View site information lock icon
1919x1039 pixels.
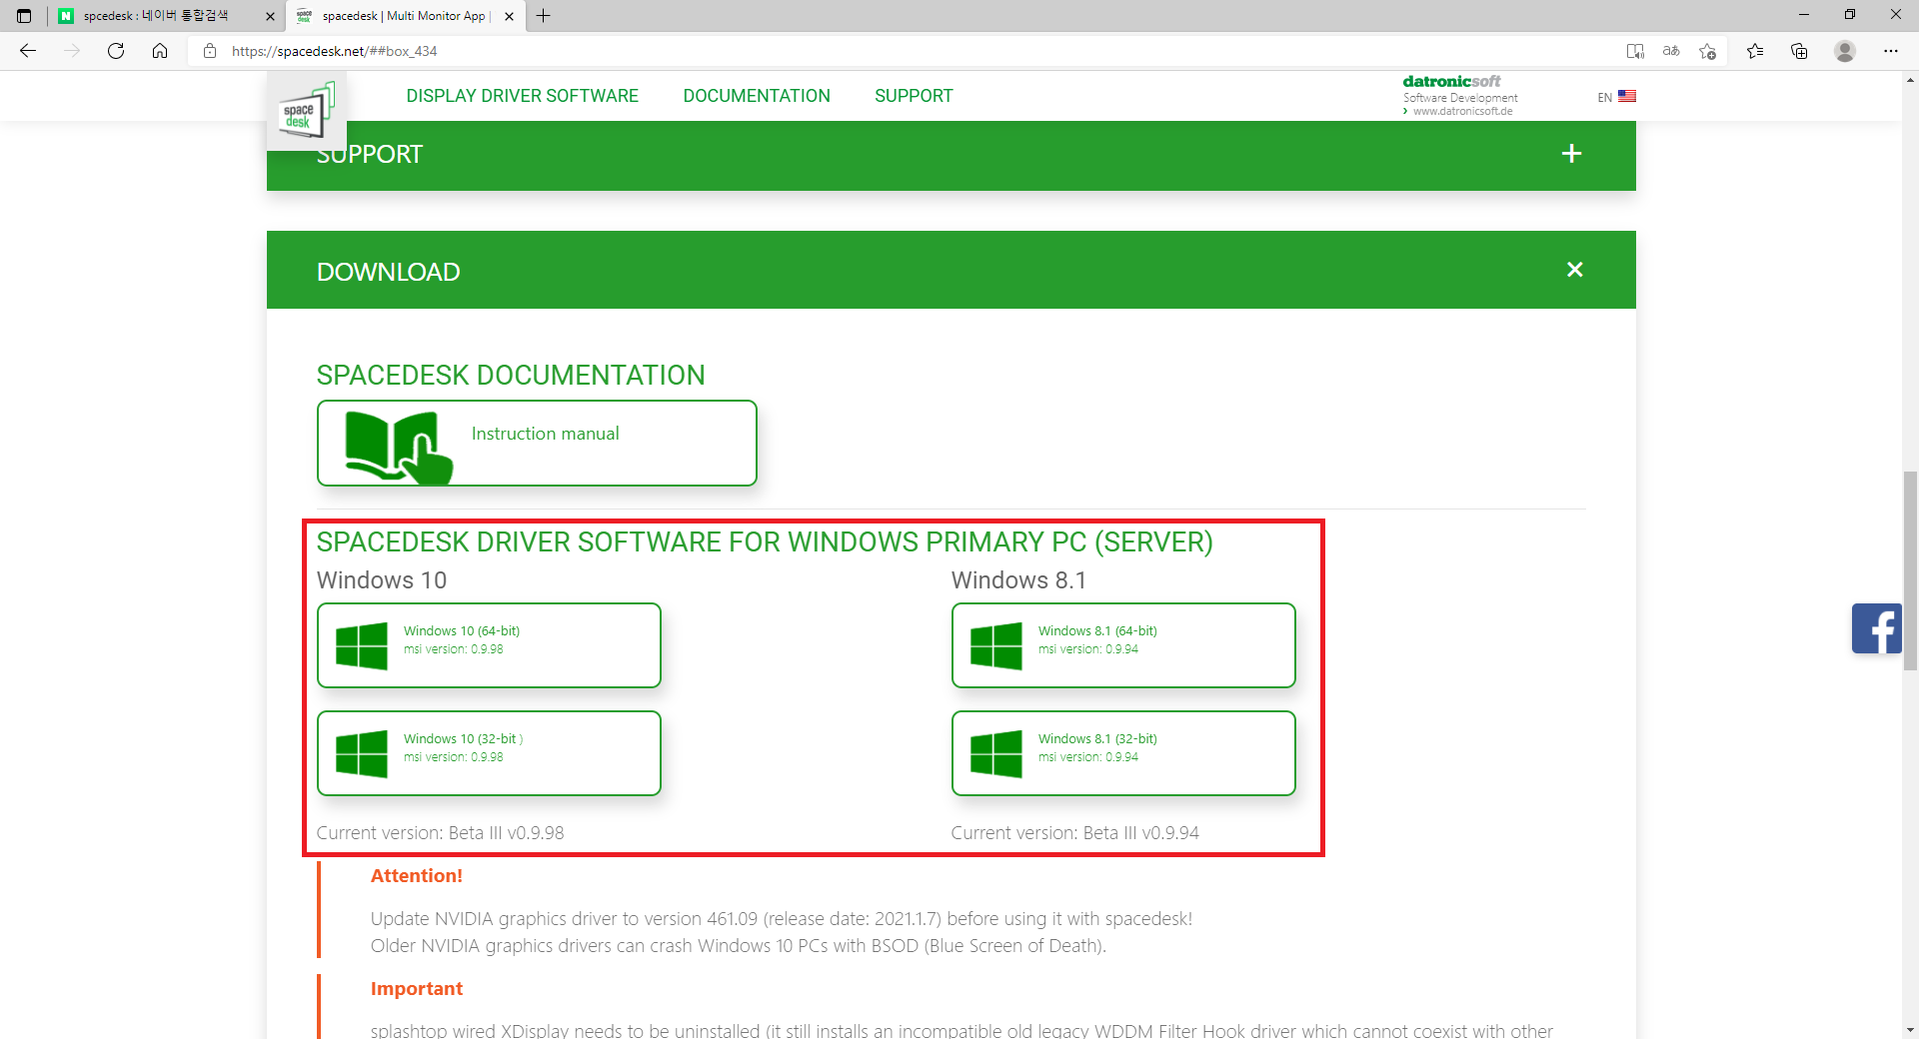coord(210,51)
